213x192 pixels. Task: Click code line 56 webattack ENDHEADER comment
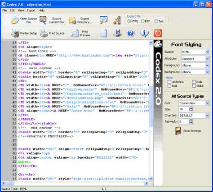tap(45, 136)
